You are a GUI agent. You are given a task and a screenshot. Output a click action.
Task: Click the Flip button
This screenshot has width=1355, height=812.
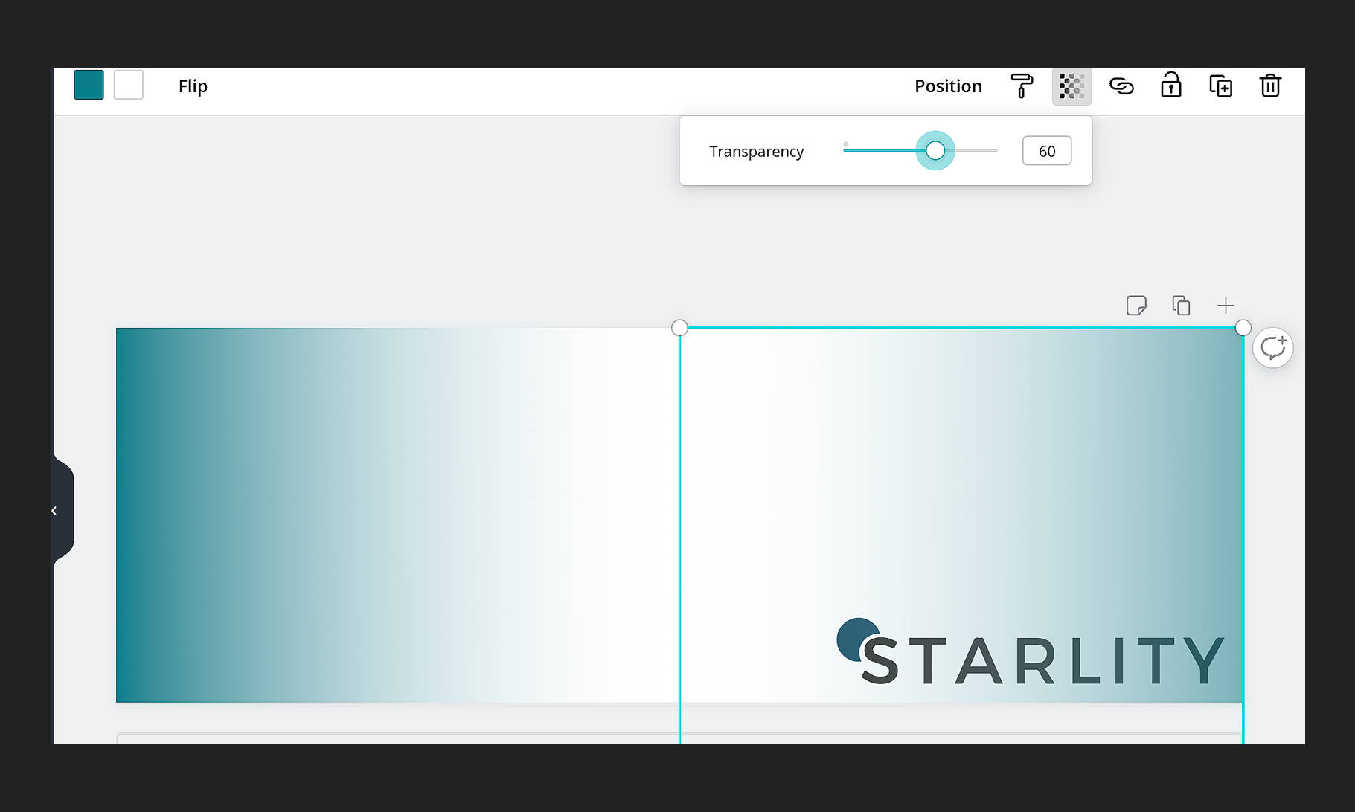pos(193,86)
